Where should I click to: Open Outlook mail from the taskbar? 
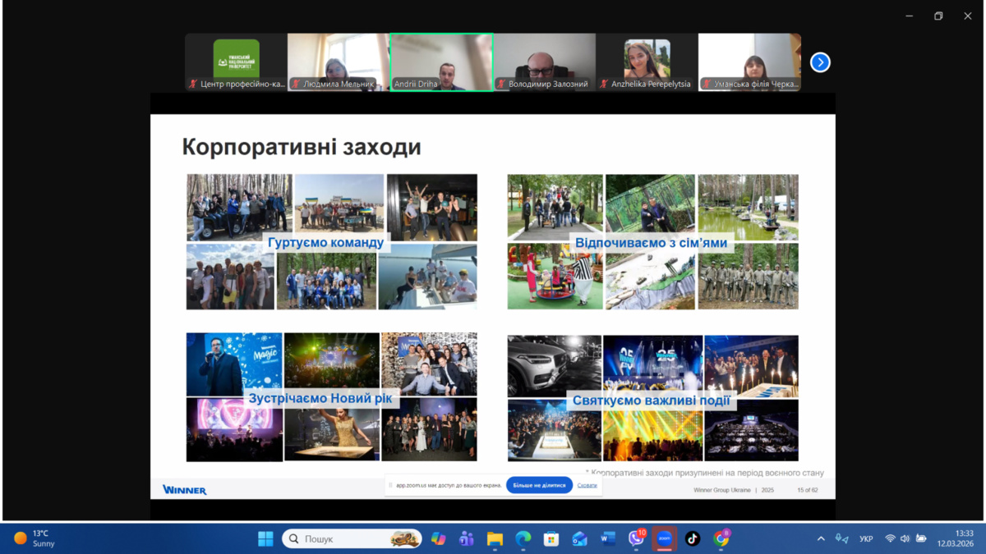click(x=580, y=538)
